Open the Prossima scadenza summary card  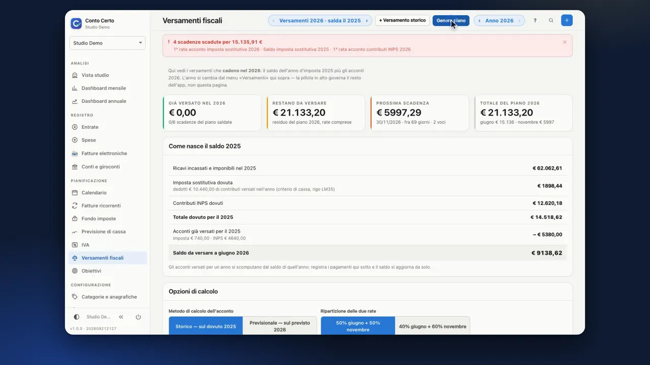(x=419, y=113)
